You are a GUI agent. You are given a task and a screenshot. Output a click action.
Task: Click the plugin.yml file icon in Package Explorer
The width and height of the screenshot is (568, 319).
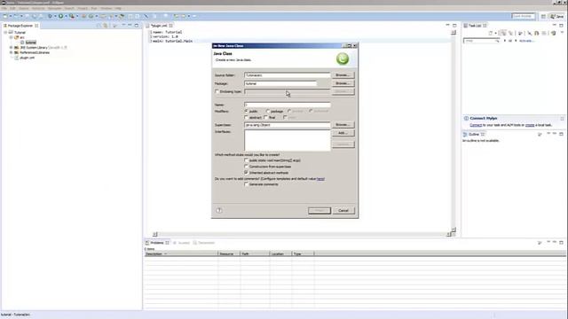(x=16, y=58)
